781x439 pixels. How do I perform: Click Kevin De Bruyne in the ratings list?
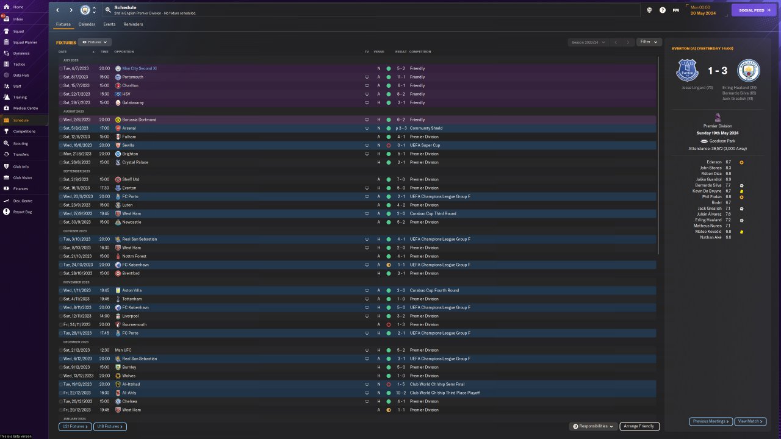point(708,191)
